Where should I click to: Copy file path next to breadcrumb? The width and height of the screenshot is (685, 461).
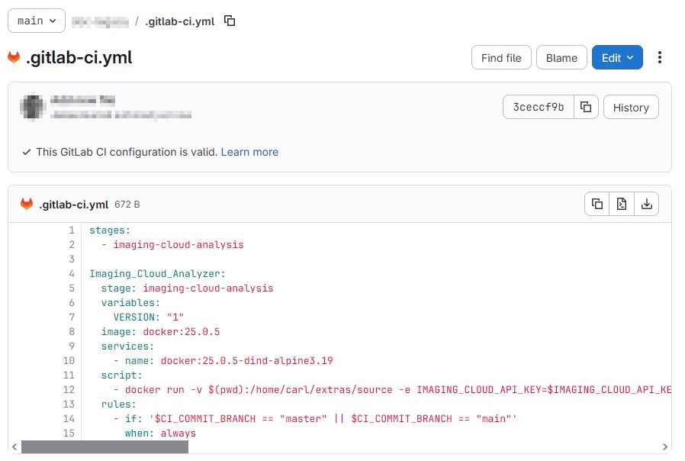click(x=230, y=21)
